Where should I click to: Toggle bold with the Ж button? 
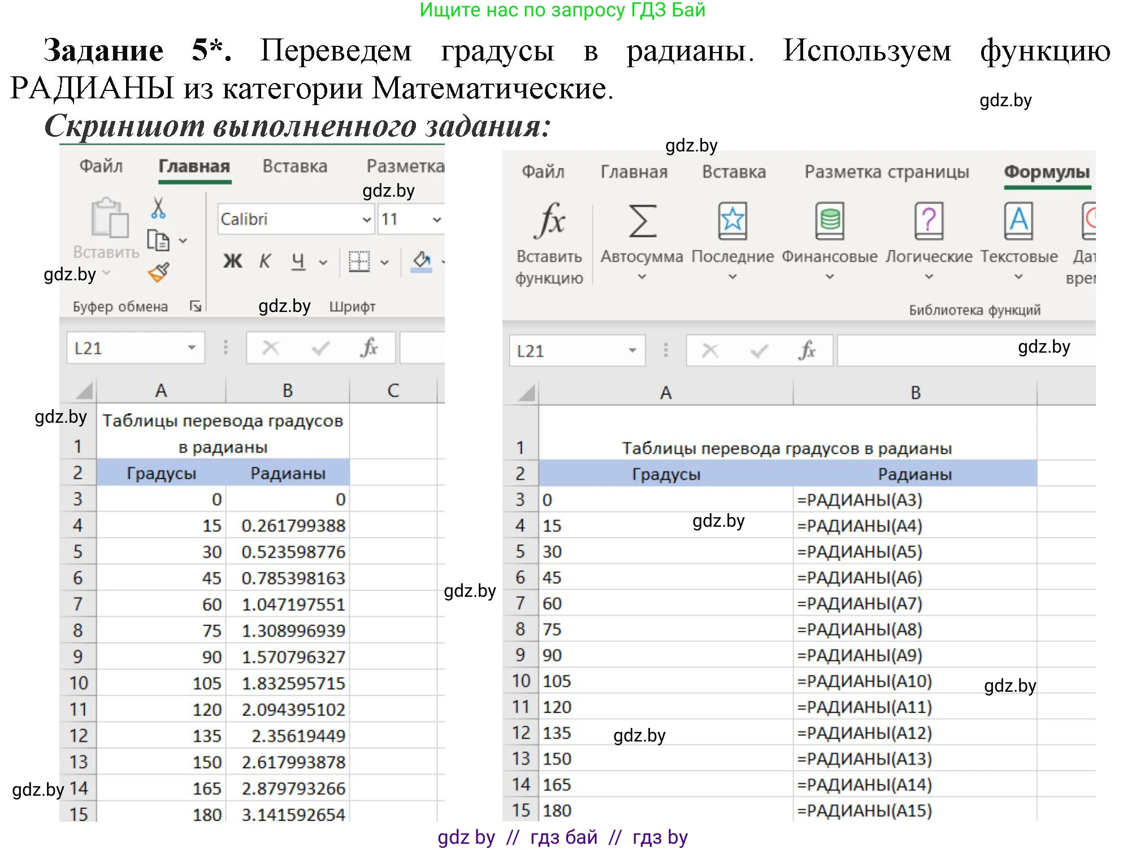tap(232, 261)
